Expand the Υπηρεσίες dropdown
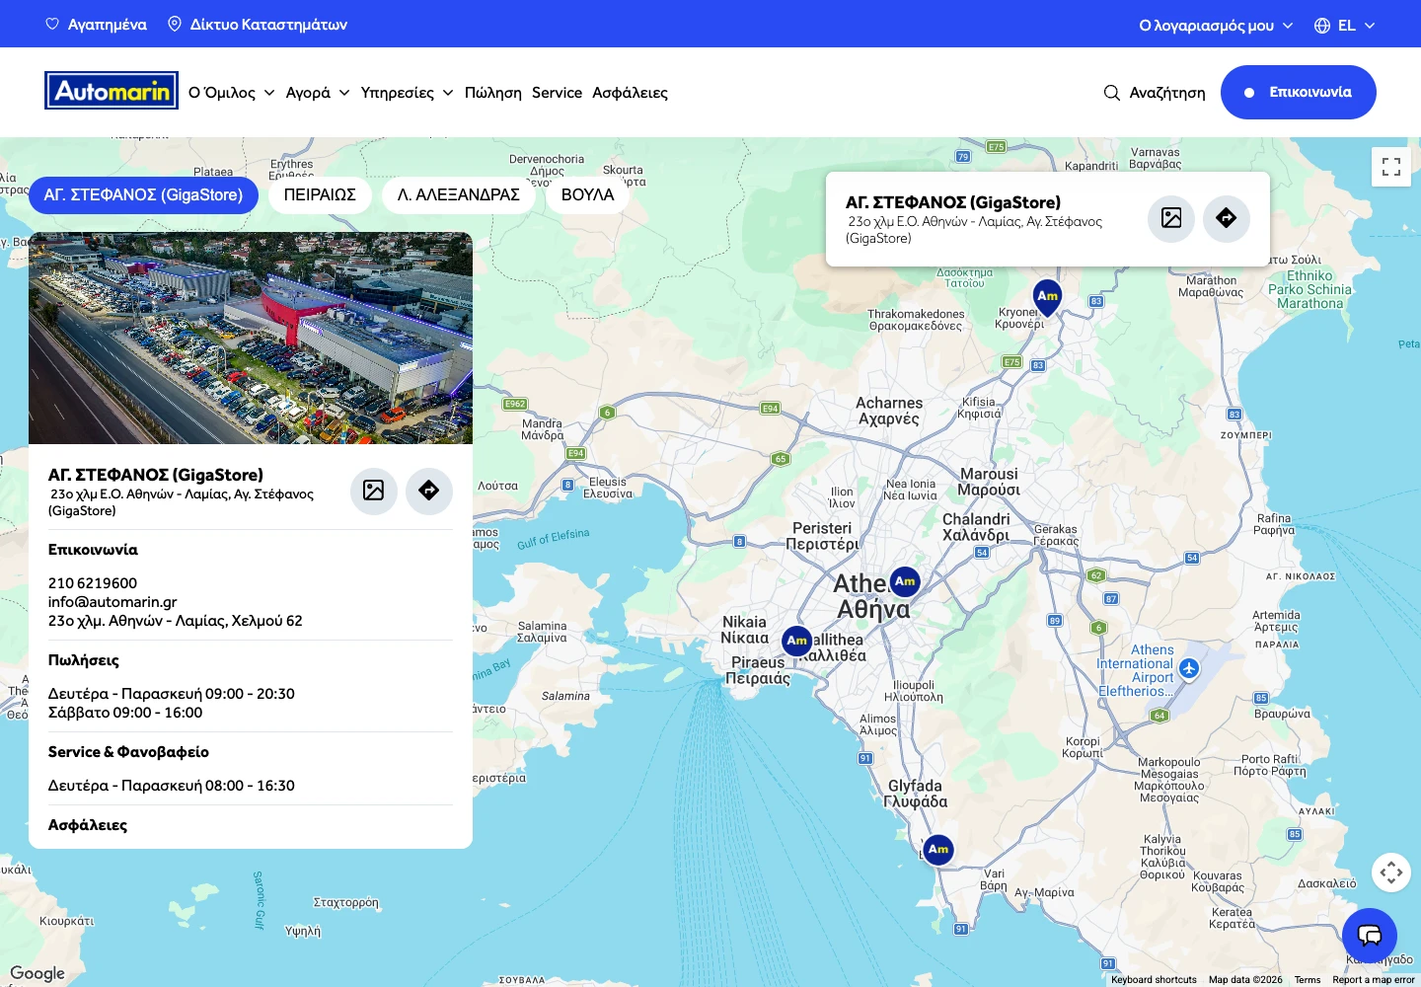The image size is (1421, 987). [x=408, y=93]
